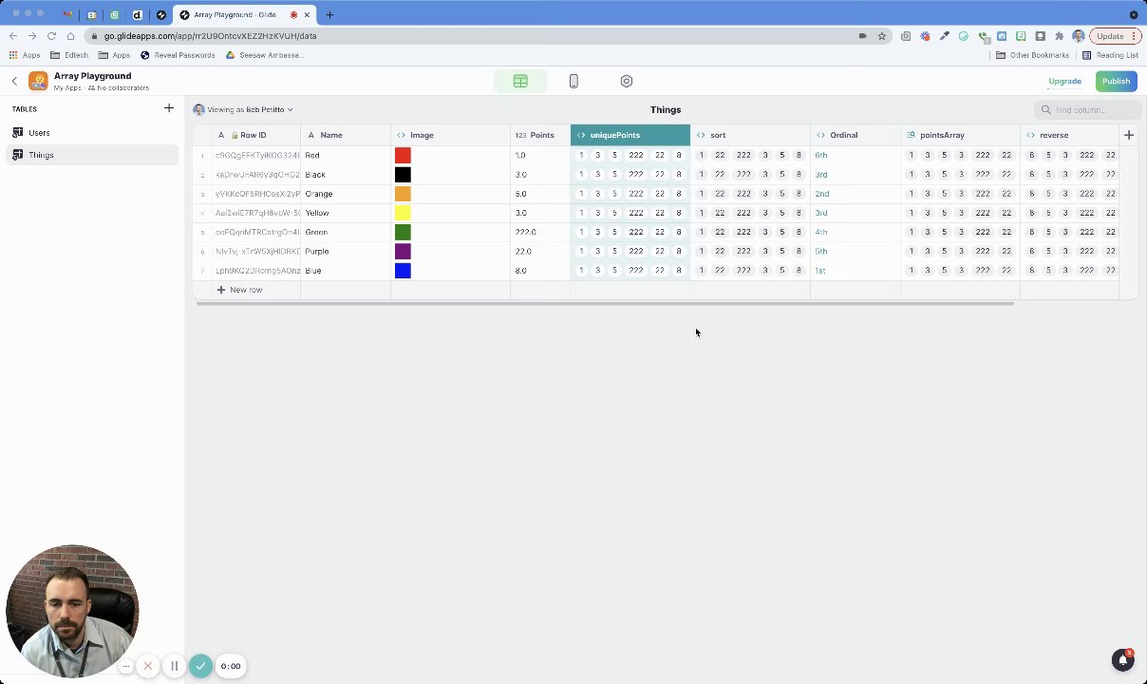The height and width of the screenshot is (684, 1147).
Task: Switch to the Data editor table icon
Action: tap(520, 82)
